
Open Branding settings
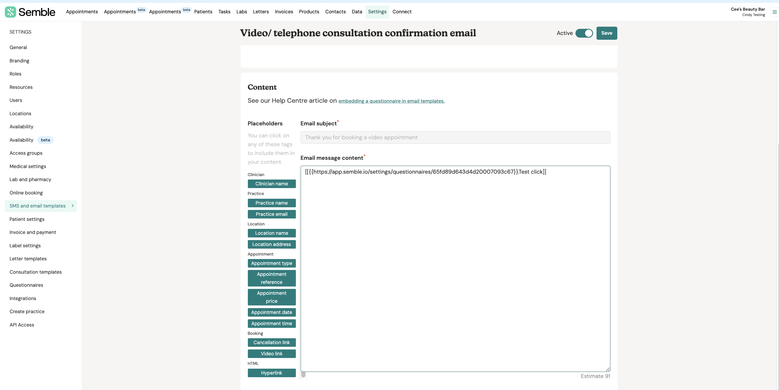pyautogui.click(x=19, y=61)
